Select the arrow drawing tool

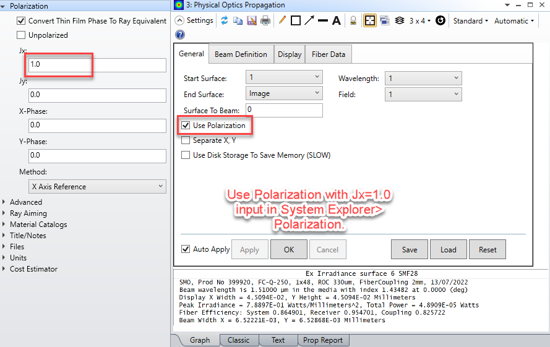pyautogui.click(x=309, y=20)
